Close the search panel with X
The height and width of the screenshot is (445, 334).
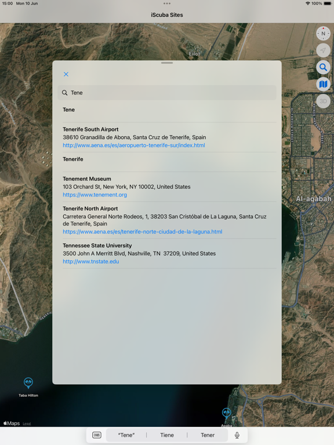click(x=66, y=74)
